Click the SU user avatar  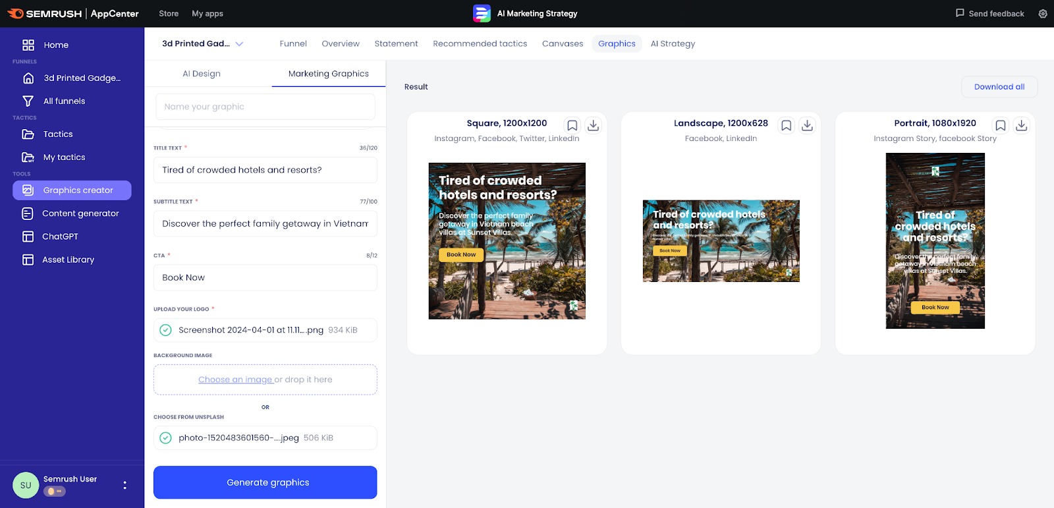pos(26,485)
